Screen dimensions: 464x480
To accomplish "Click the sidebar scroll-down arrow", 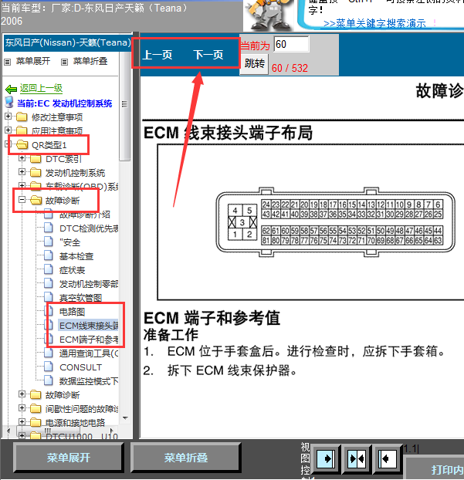I will pyautogui.click(x=125, y=418).
